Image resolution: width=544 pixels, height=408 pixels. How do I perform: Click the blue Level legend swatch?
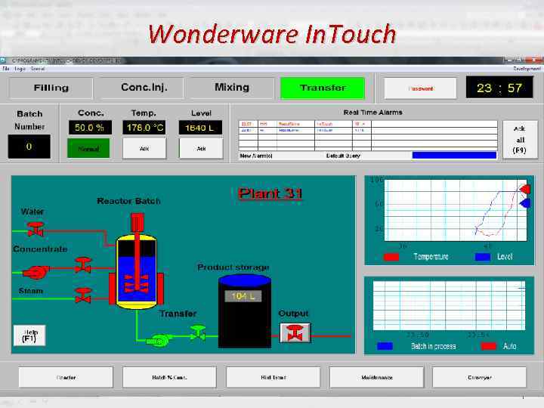[483, 257]
